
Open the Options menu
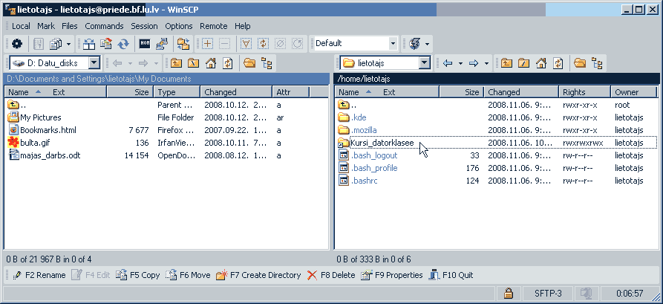point(178,26)
